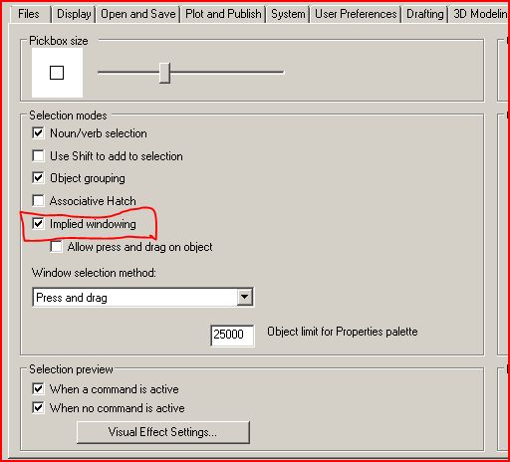
Task: Expand Window selection method dropdown arrow
Action: tap(245, 297)
